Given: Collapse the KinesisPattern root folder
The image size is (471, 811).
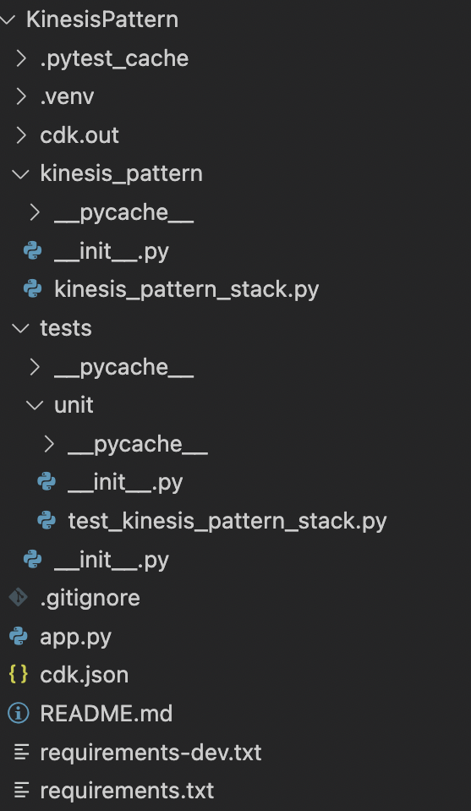Looking at the screenshot, I should click(x=8, y=19).
